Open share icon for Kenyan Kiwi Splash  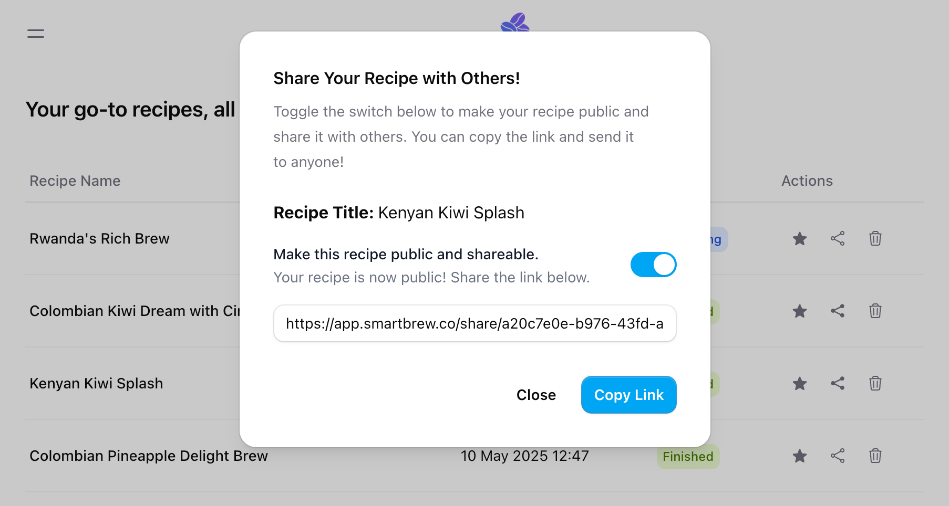(837, 384)
